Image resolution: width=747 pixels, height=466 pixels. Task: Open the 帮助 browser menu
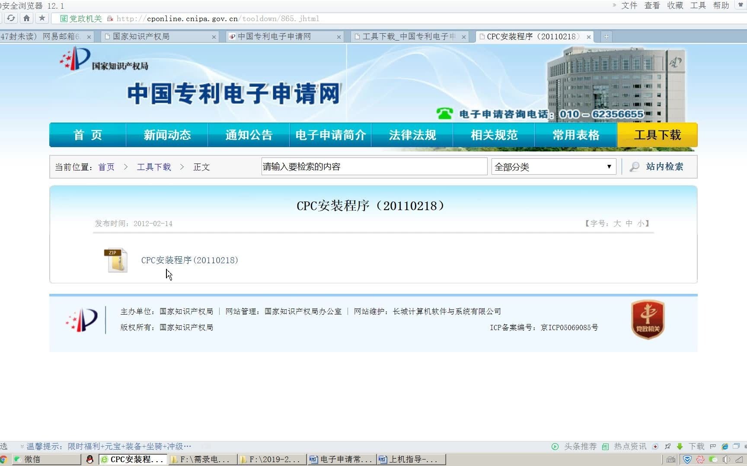[x=721, y=5]
